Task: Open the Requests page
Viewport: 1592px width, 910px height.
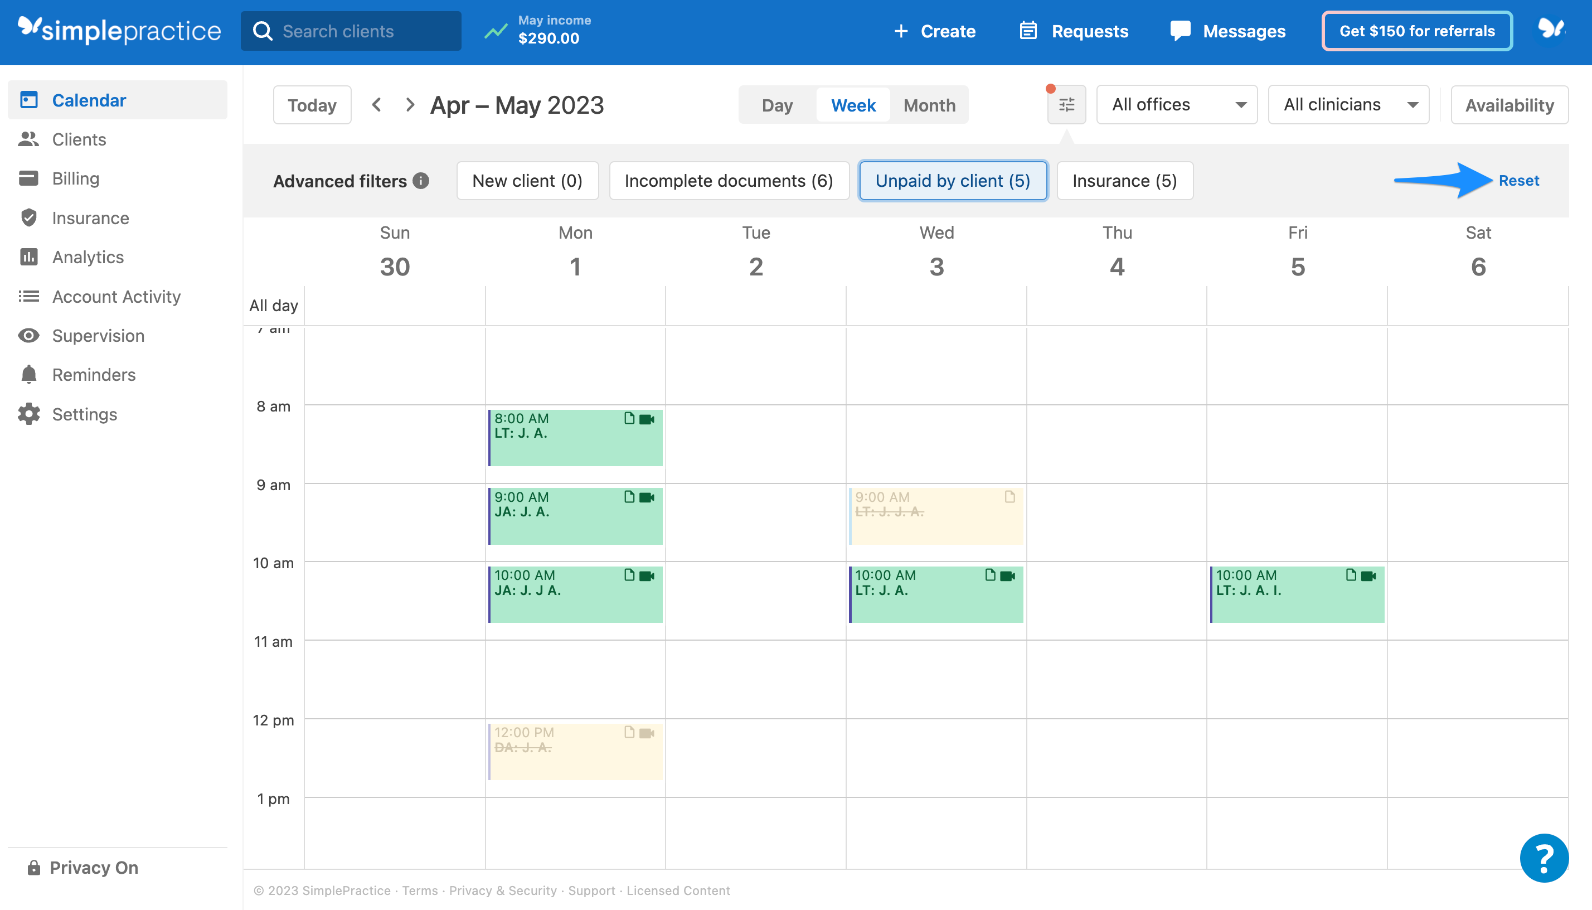Action: click(1074, 31)
